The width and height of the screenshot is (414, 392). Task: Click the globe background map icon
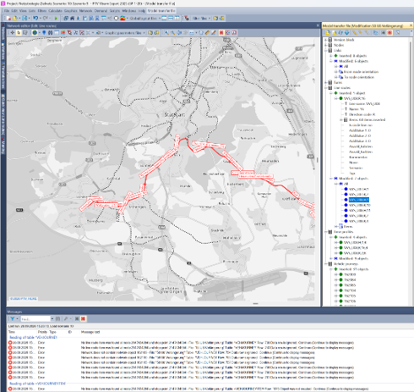point(35,33)
